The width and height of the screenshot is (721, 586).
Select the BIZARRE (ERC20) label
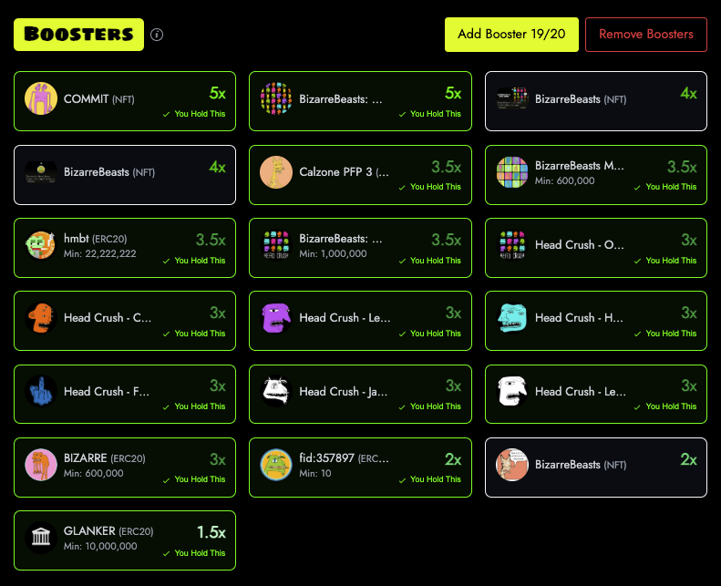click(105, 458)
